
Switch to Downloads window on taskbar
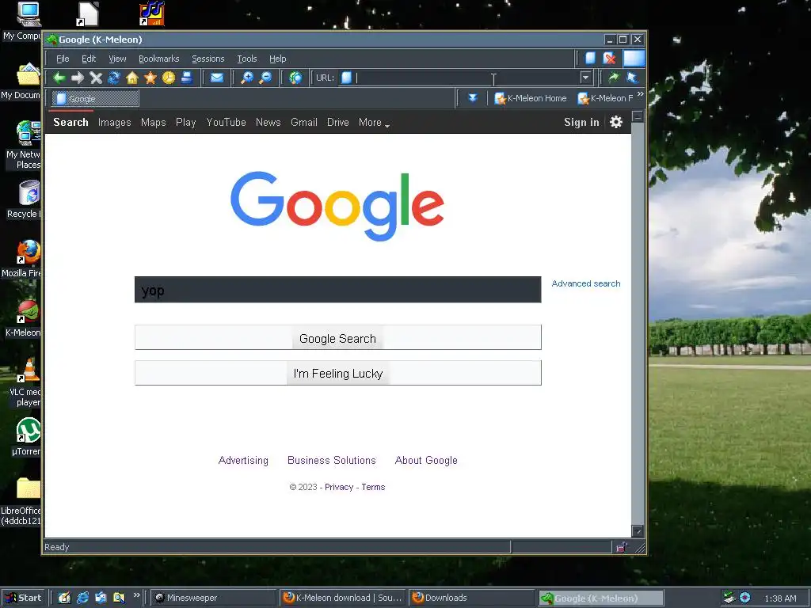pos(472,598)
